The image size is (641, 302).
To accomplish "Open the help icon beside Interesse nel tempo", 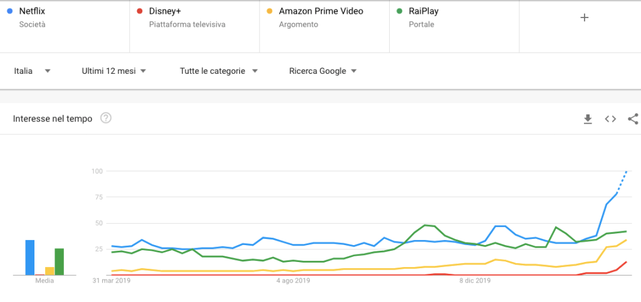I will 106,118.
